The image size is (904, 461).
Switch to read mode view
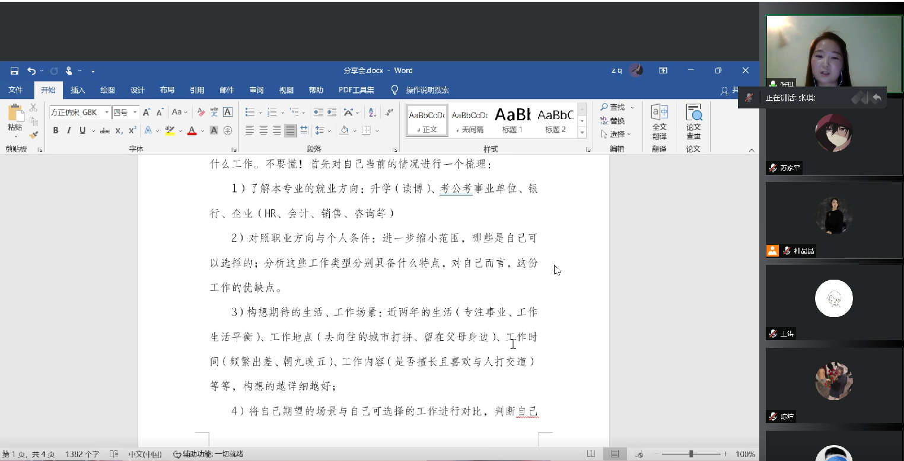(x=591, y=454)
